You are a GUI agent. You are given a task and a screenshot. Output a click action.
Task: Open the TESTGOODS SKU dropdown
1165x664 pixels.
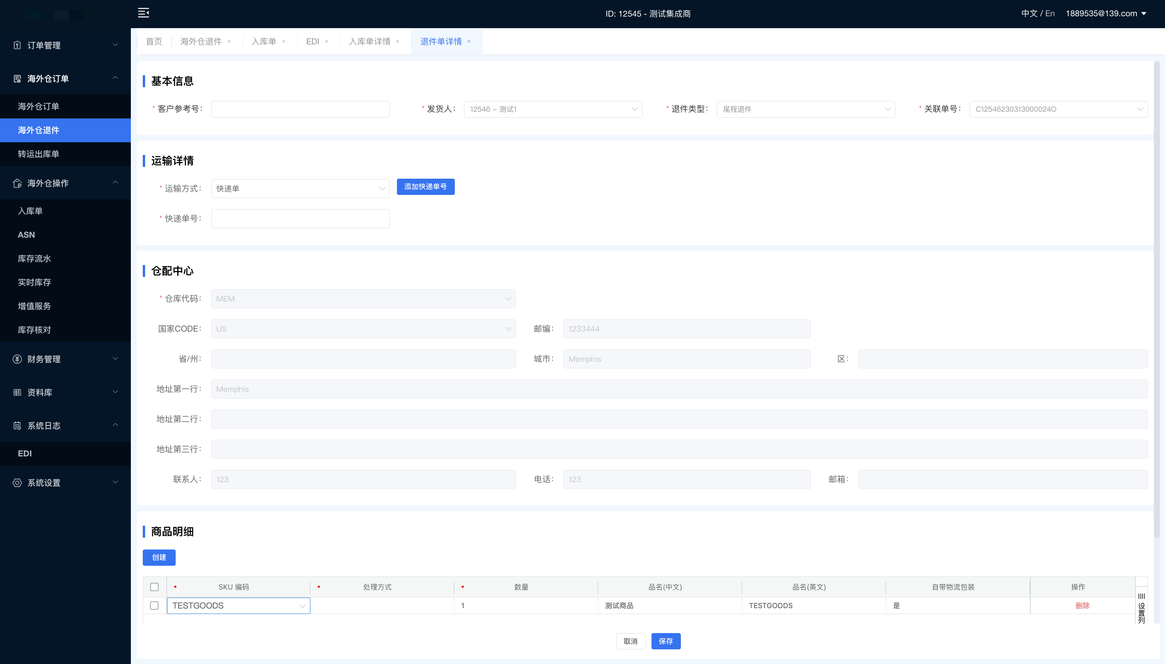click(239, 606)
